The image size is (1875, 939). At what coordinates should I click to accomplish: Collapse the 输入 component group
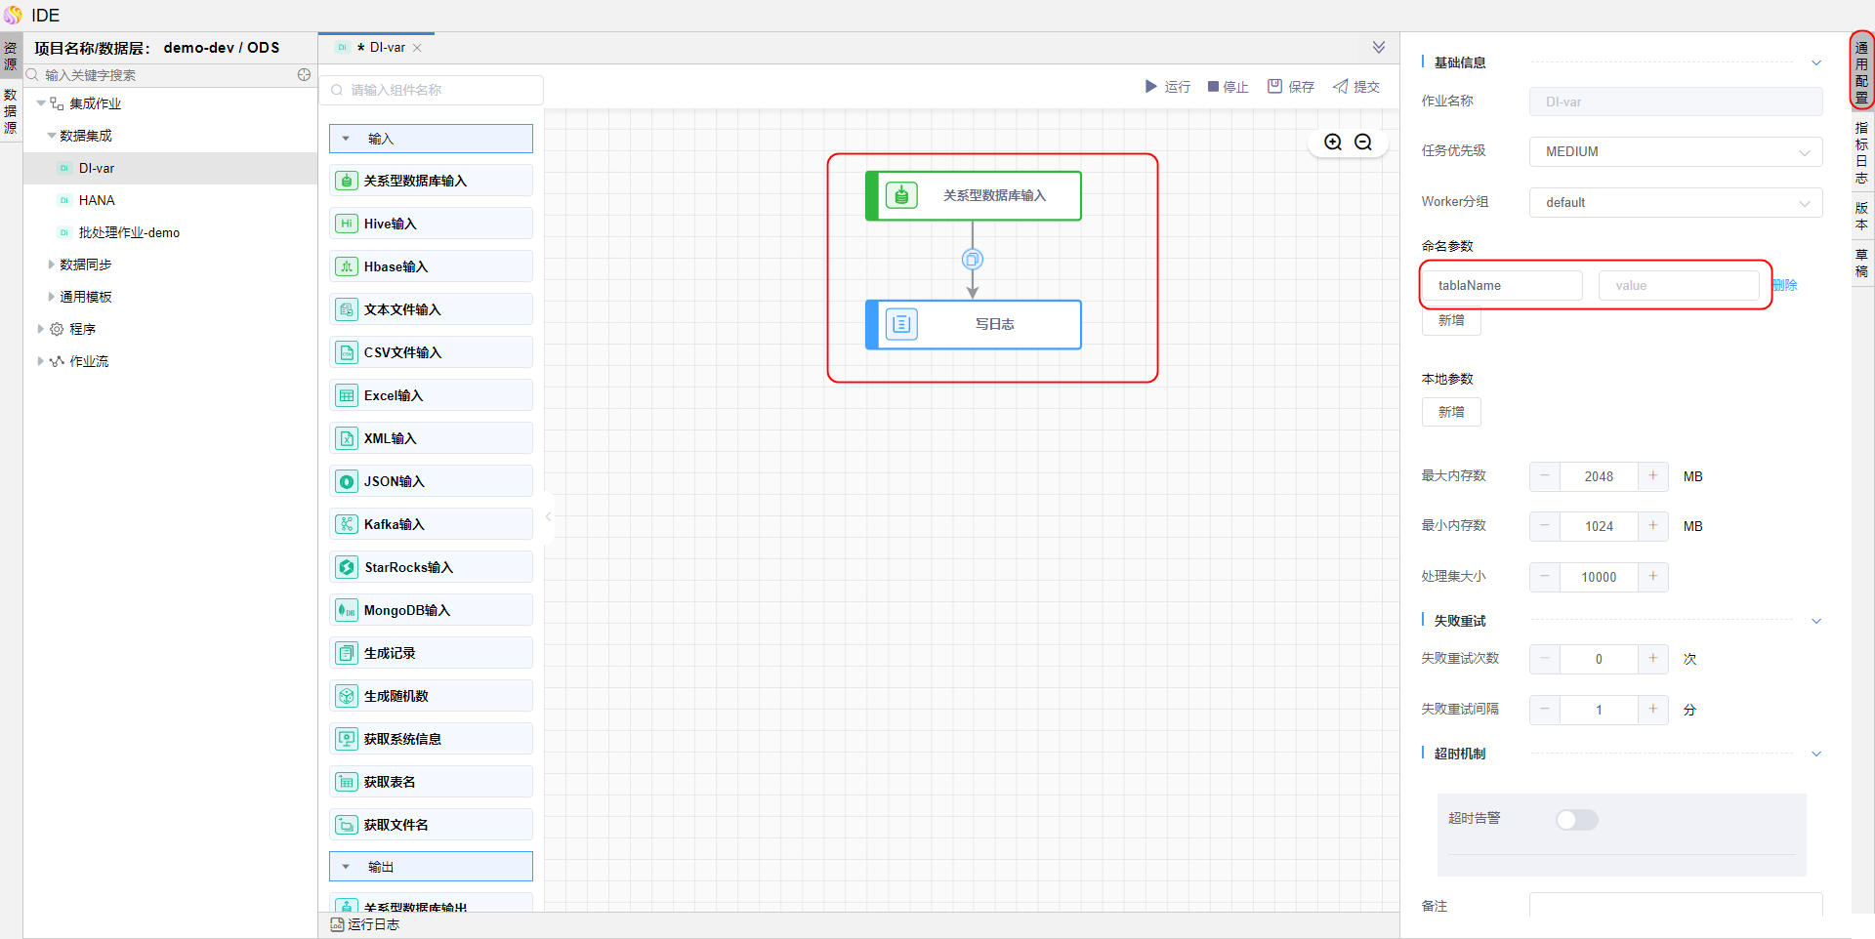tap(346, 139)
